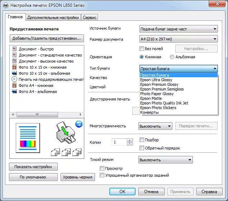Decrease copies with the down spinner arrow
Screen dimensions: 228x201
click(x=129, y=143)
